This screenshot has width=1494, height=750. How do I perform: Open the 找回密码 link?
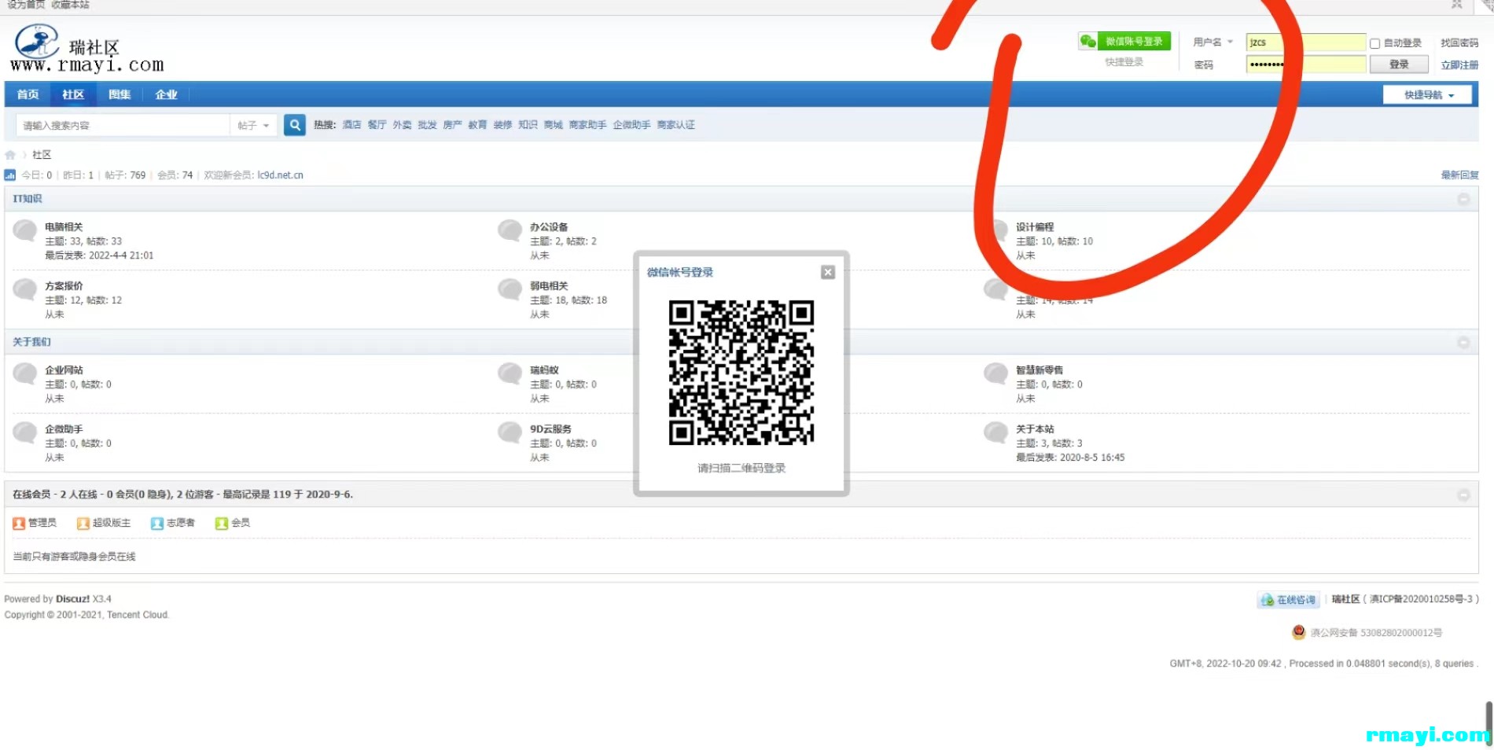point(1459,43)
